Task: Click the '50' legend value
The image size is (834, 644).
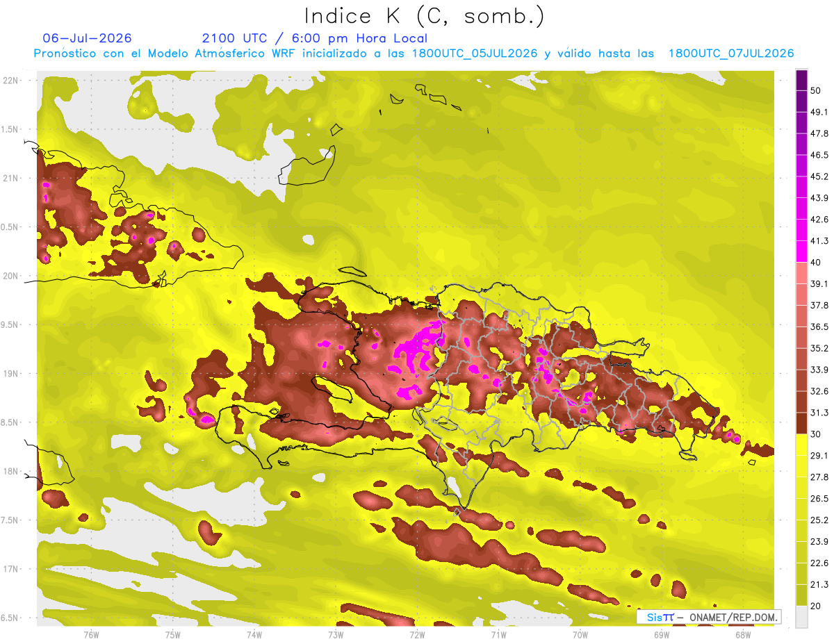Action: coord(817,91)
